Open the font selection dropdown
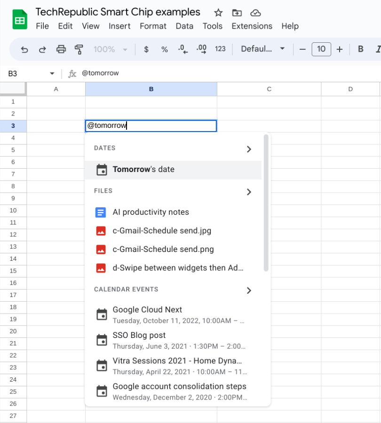The height and width of the screenshot is (423, 381). (x=262, y=48)
